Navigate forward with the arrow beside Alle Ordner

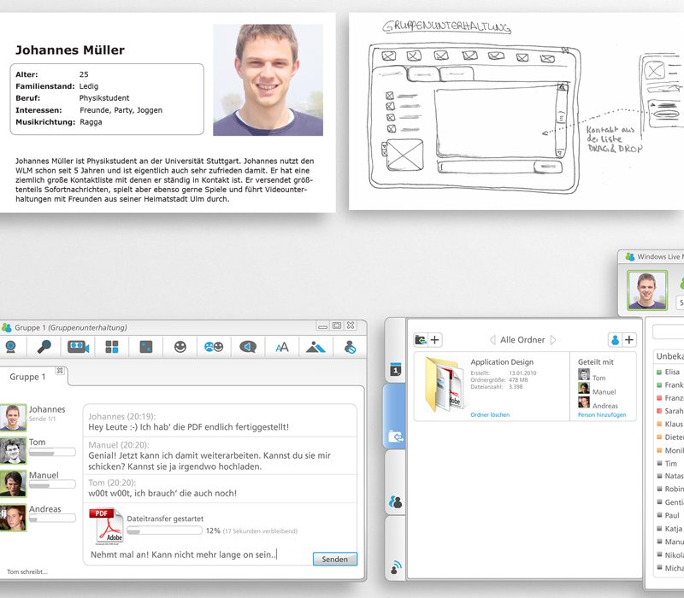(x=552, y=339)
